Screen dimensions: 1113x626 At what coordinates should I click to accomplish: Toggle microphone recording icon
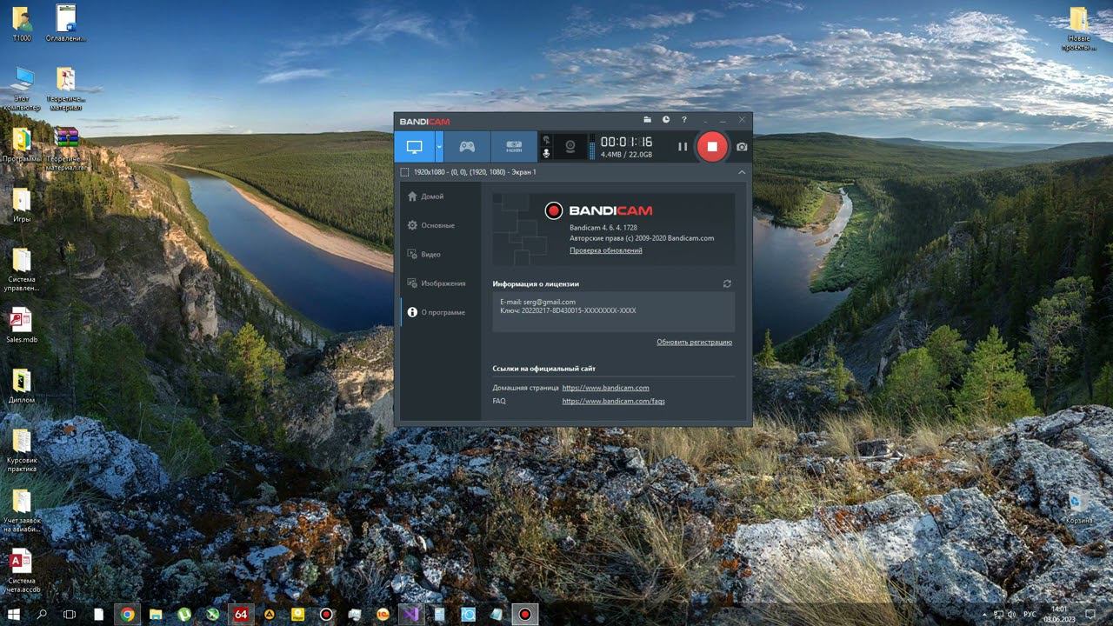point(546,153)
